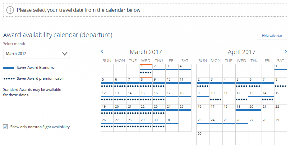
Task: Advance to next month with right arrow
Action: (285, 51)
